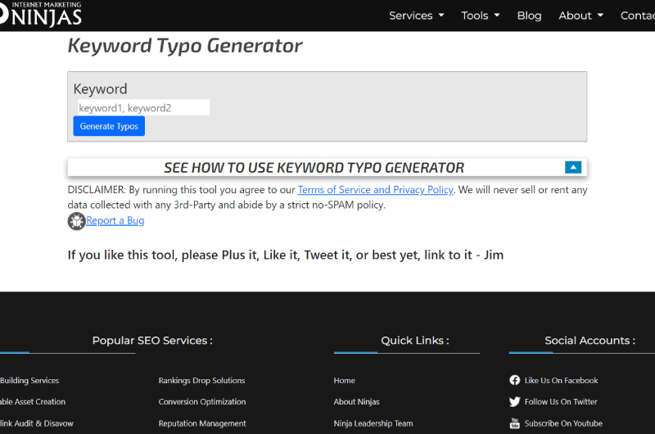
Task: Open Terms of Service and Privacy Policy link
Action: click(375, 190)
